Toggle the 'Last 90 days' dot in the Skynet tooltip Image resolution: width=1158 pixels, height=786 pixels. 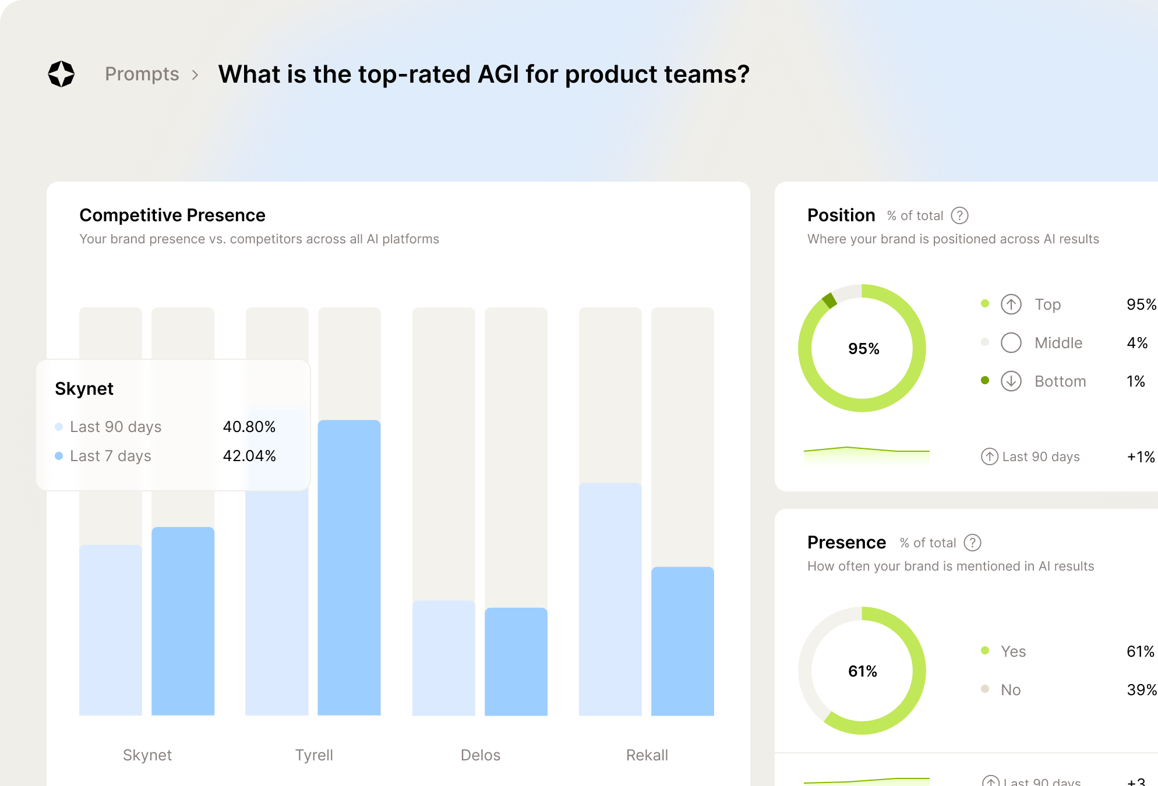tap(58, 427)
